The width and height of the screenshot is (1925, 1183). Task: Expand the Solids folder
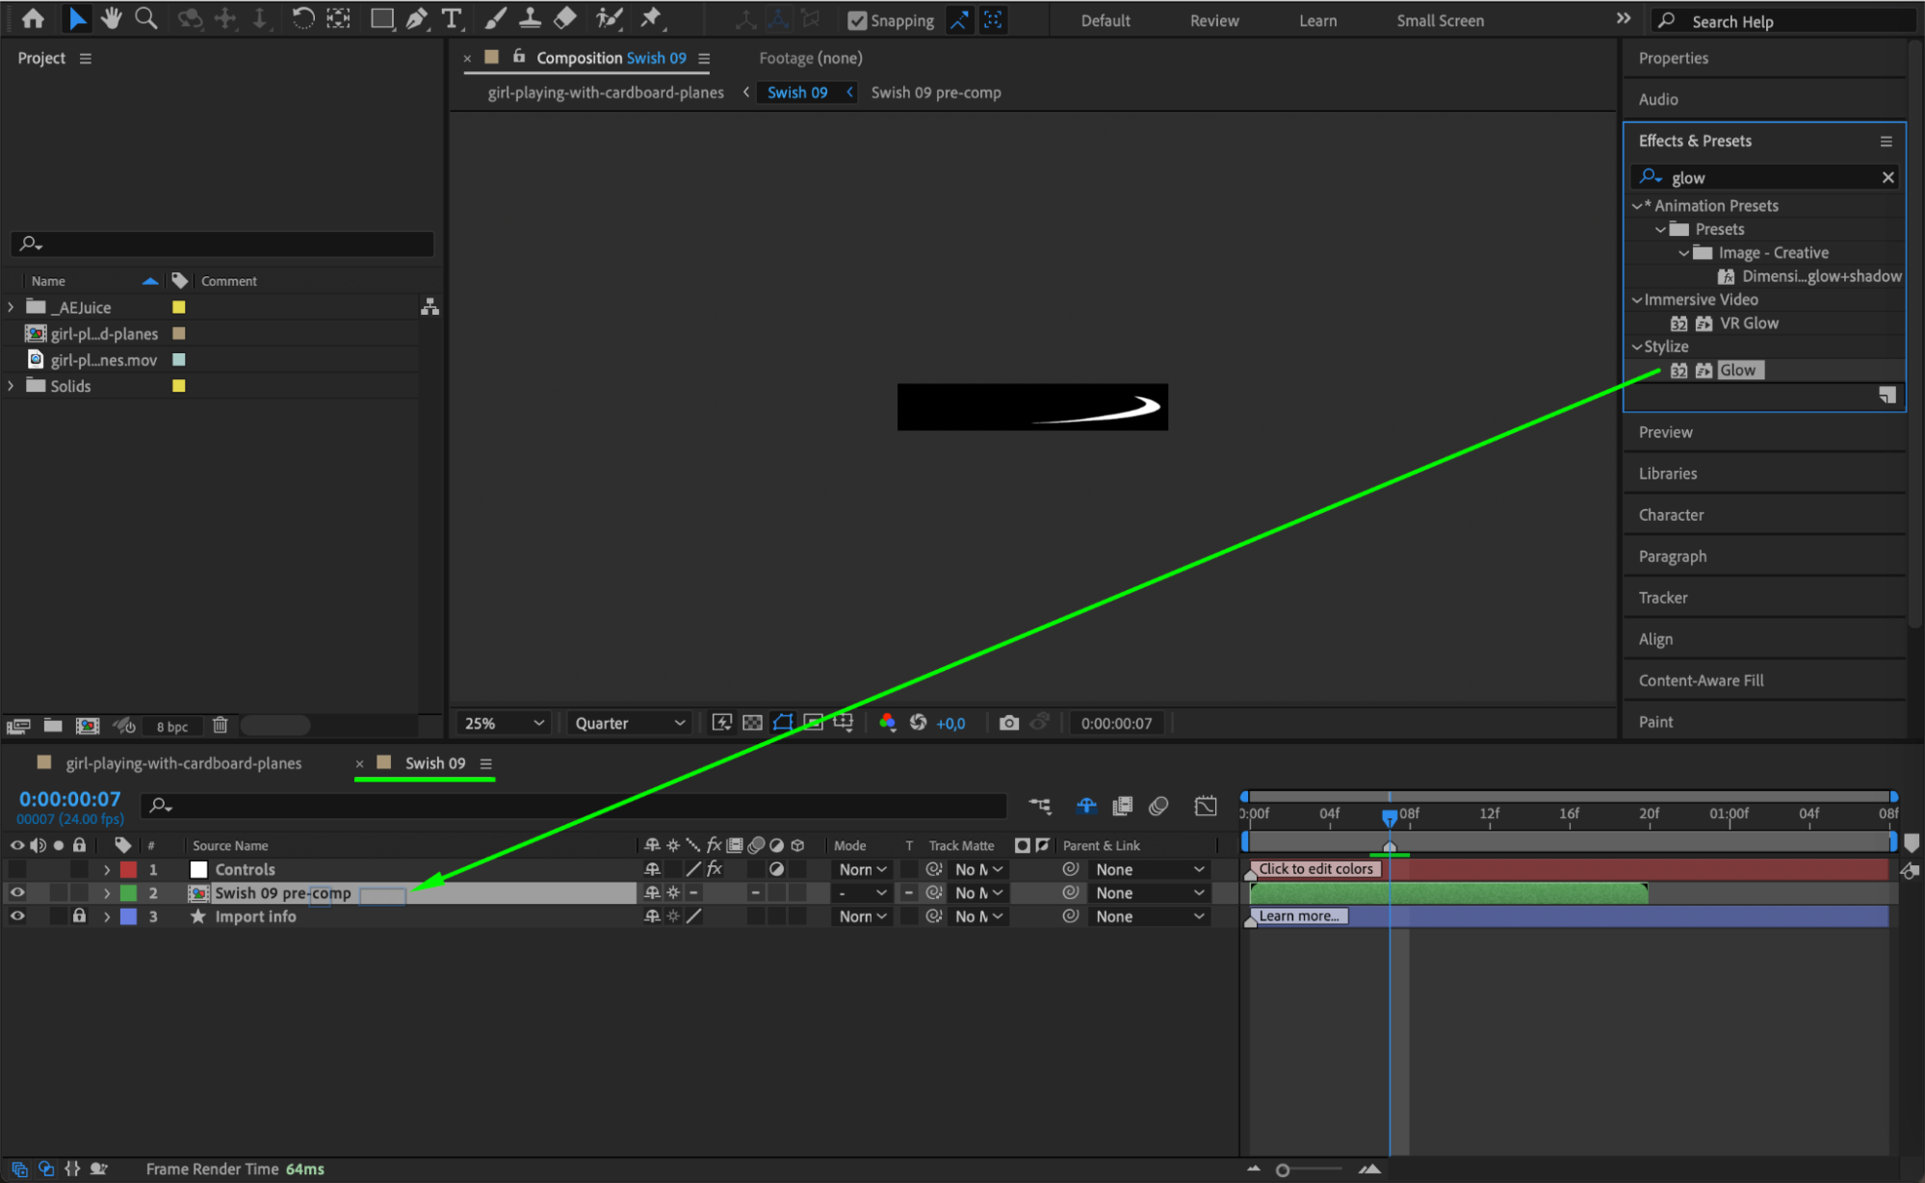click(11, 386)
